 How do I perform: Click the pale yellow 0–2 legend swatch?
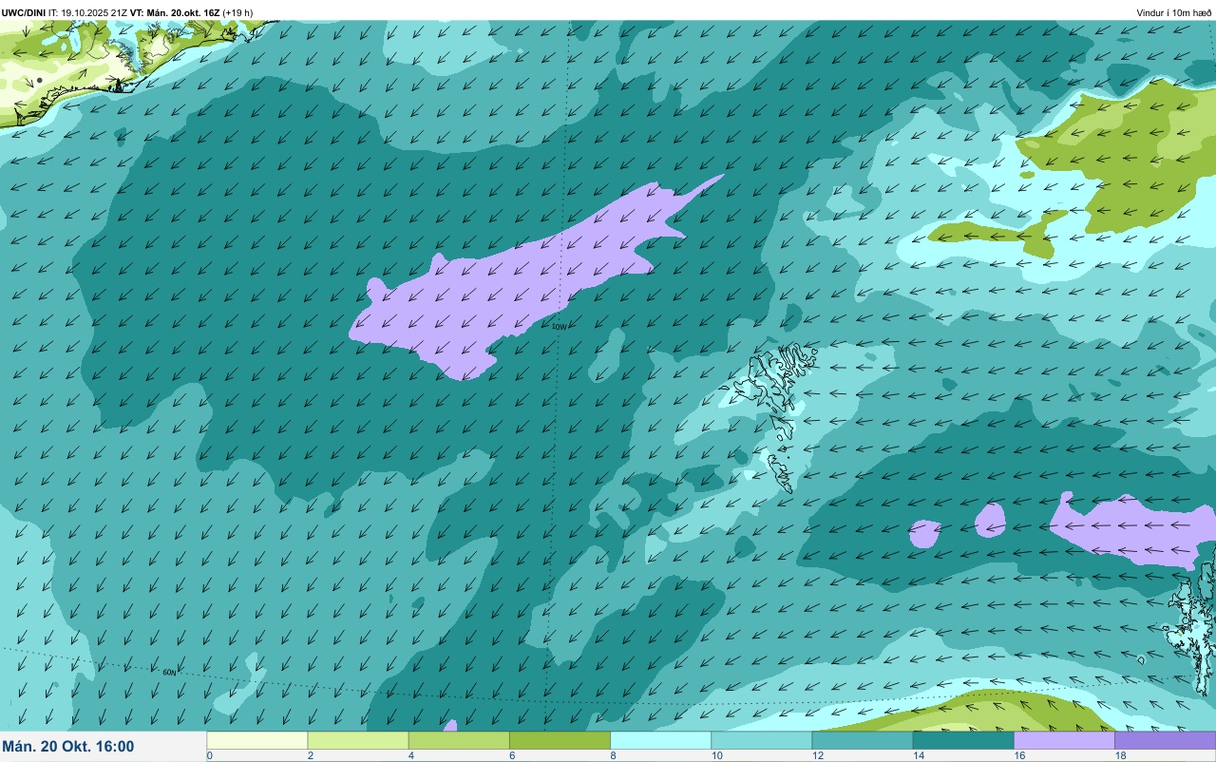tap(257, 740)
